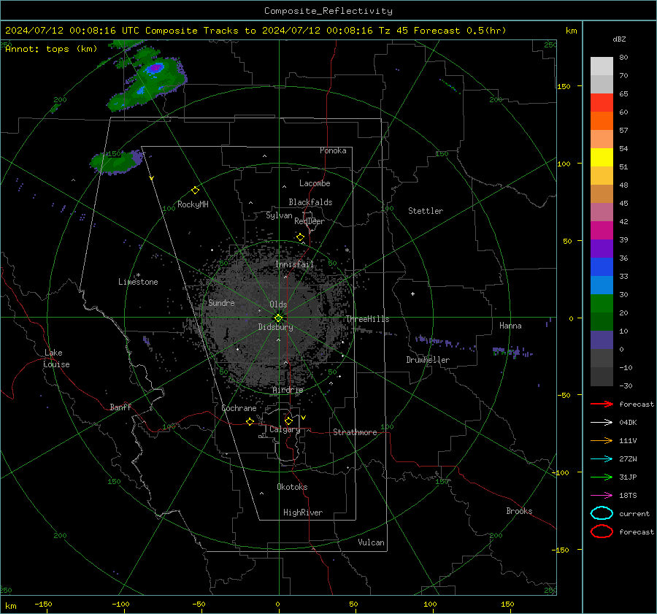Click the Lake Louise label
Screen dimensions: 657x614
(x=57, y=358)
